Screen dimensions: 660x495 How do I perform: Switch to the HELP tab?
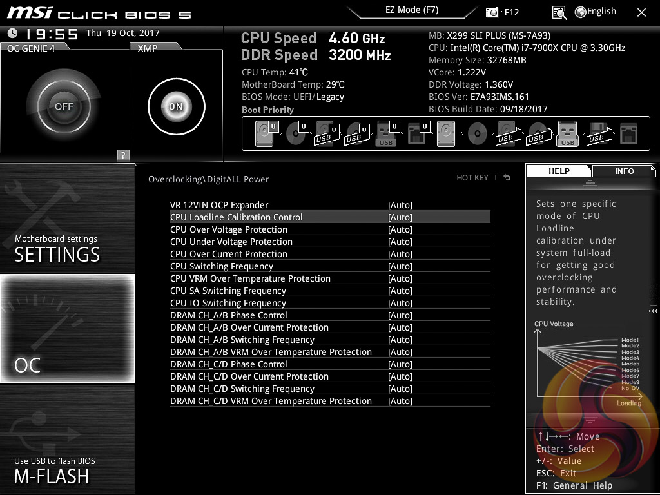click(559, 171)
